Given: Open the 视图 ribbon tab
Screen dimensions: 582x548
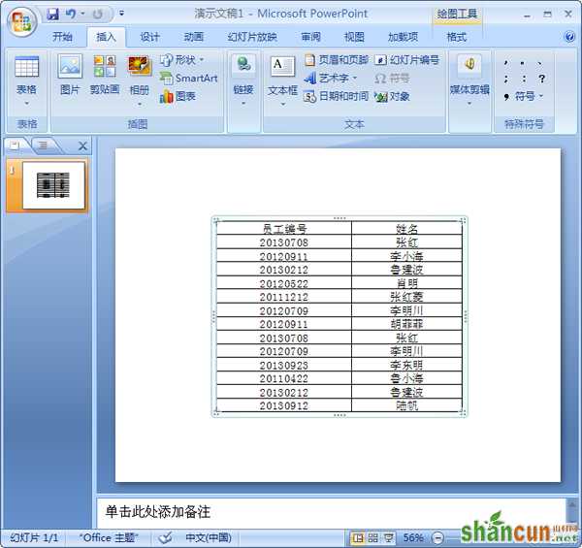Looking at the screenshot, I should click(x=354, y=37).
